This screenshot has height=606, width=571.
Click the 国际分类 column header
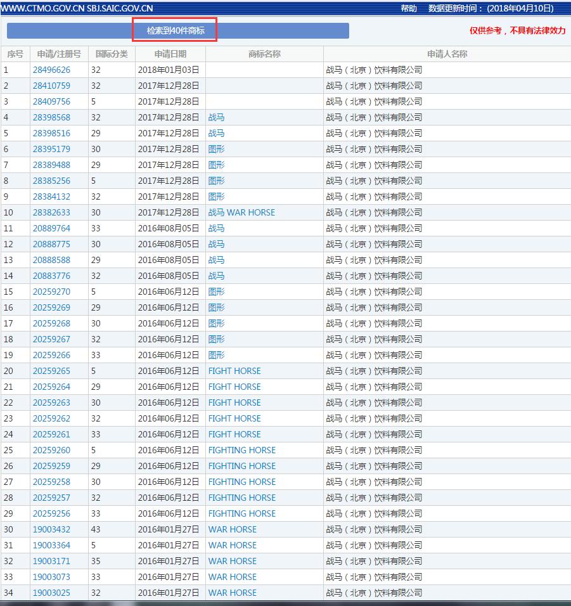coord(112,54)
